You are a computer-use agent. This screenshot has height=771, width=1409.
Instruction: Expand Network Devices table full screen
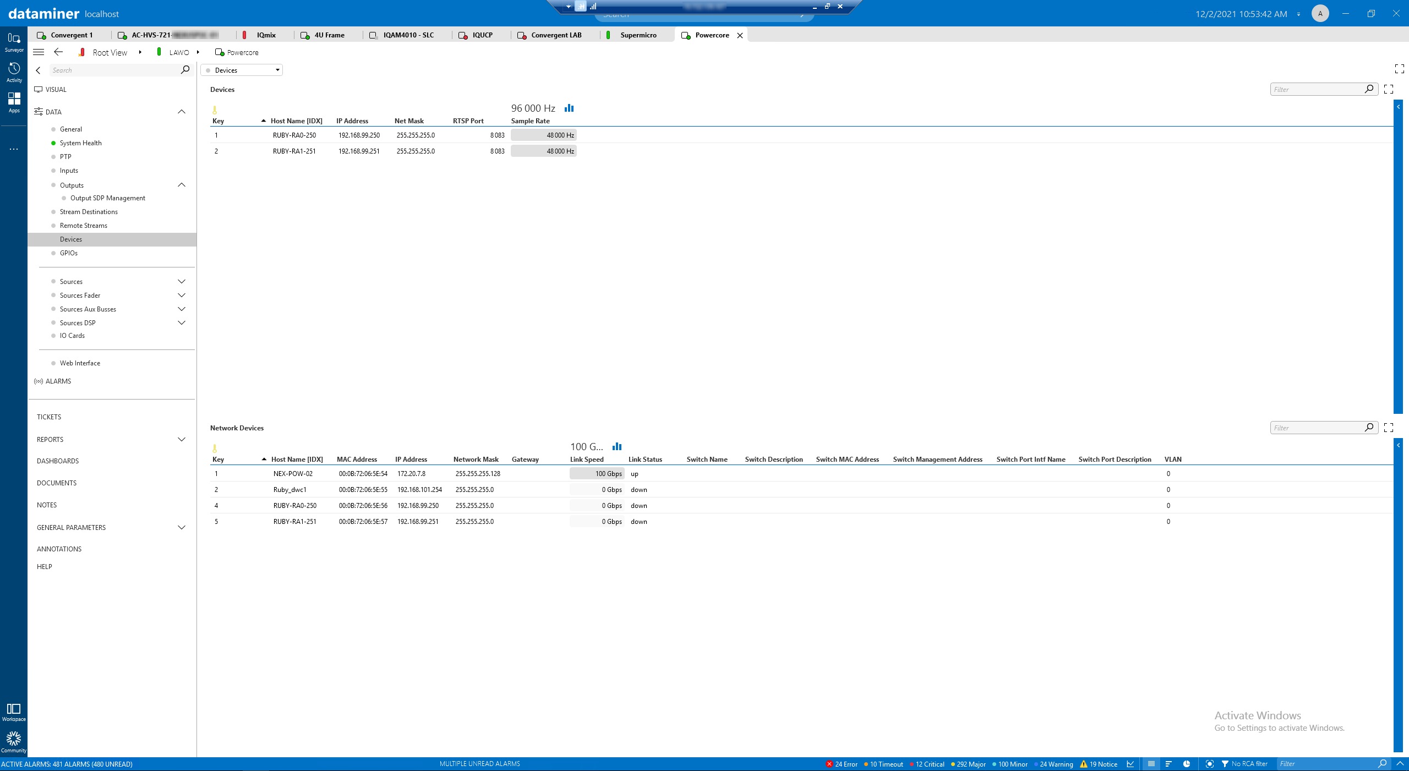(1389, 428)
